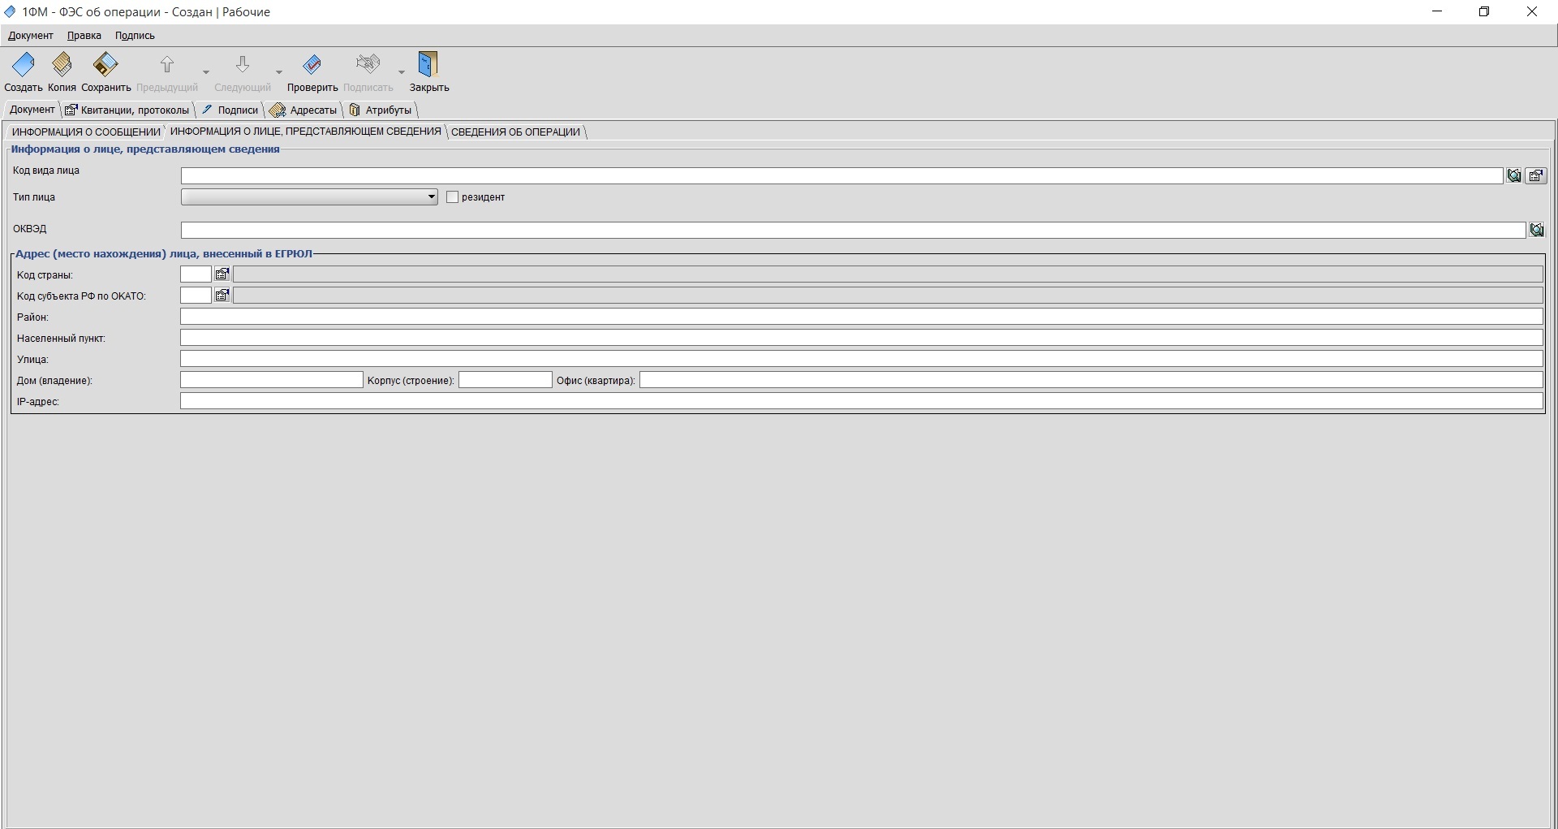The image size is (1558, 829).
Task: Click the Предыдущий arrow icon
Action: click(167, 65)
